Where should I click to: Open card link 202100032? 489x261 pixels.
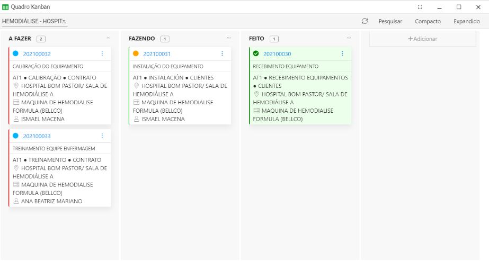tap(37, 54)
